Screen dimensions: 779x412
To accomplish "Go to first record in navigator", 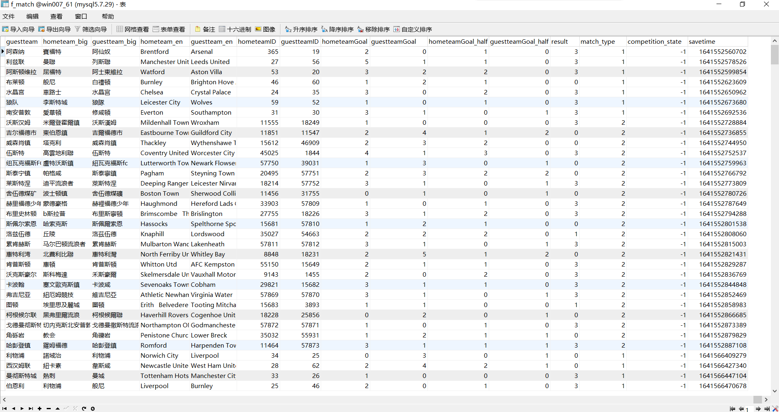I will pyautogui.click(x=4, y=408).
